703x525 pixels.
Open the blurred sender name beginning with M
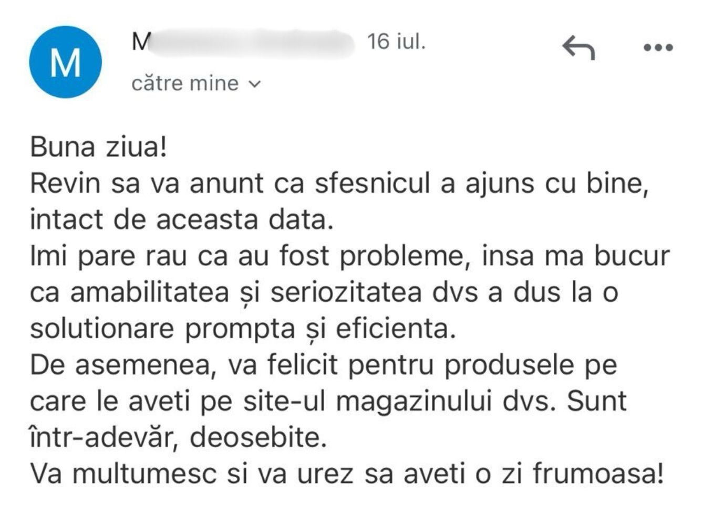(243, 41)
